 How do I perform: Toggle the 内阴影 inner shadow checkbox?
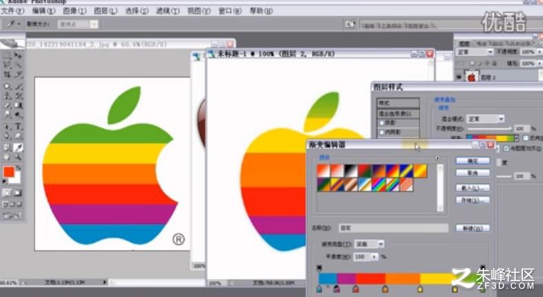click(382, 132)
